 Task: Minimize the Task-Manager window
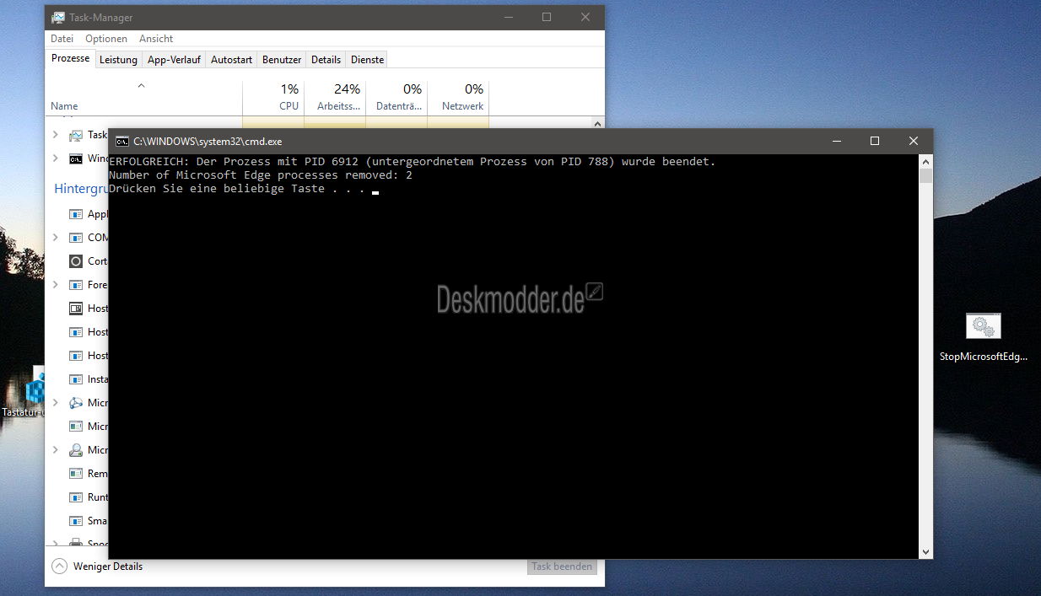tap(508, 18)
